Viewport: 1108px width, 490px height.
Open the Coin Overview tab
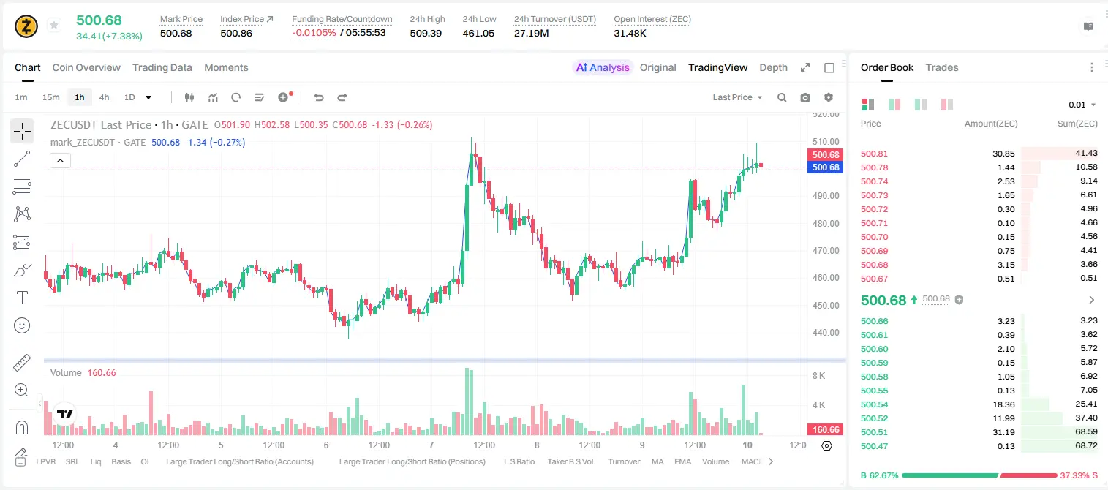(86, 67)
